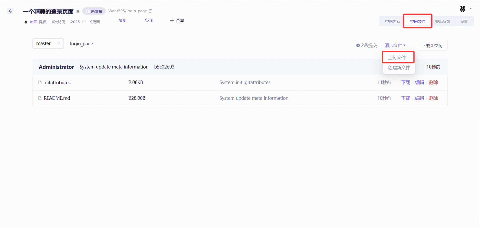The width and height of the screenshot is (480, 228).
Task: Select 上传文件 from the menu
Action: pyautogui.click(x=398, y=57)
